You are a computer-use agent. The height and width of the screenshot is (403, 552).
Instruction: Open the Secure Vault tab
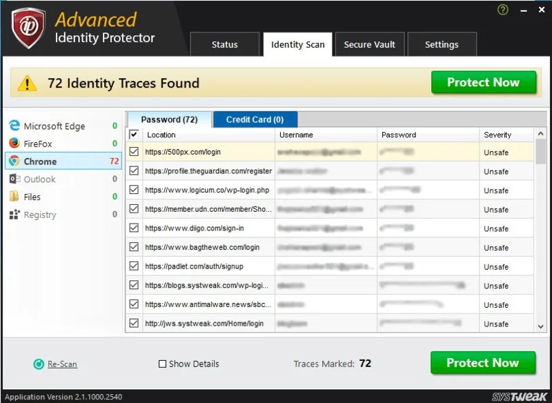click(371, 44)
